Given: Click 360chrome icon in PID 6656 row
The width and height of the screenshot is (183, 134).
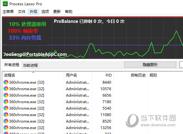Looking at the screenshot, I should [x=6, y=95].
